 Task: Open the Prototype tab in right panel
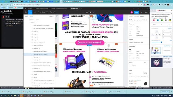136,16
